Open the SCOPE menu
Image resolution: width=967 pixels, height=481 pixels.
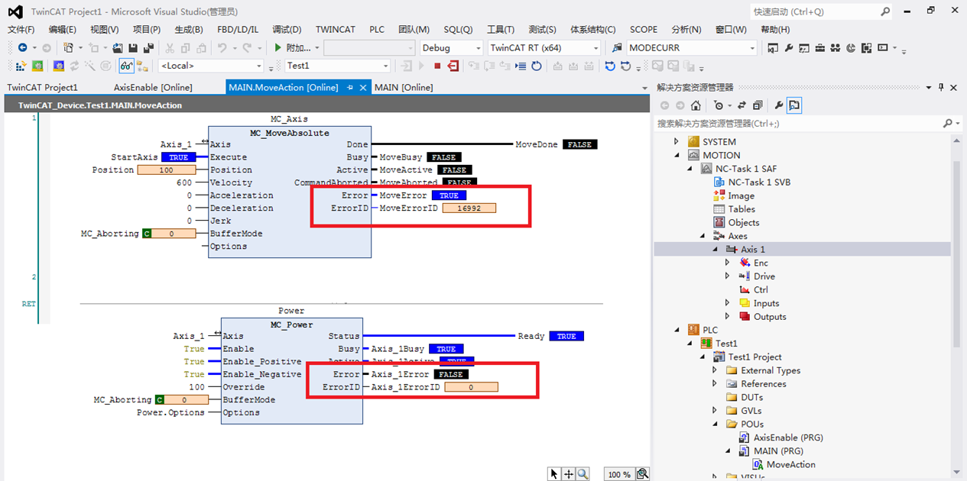point(644,29)
